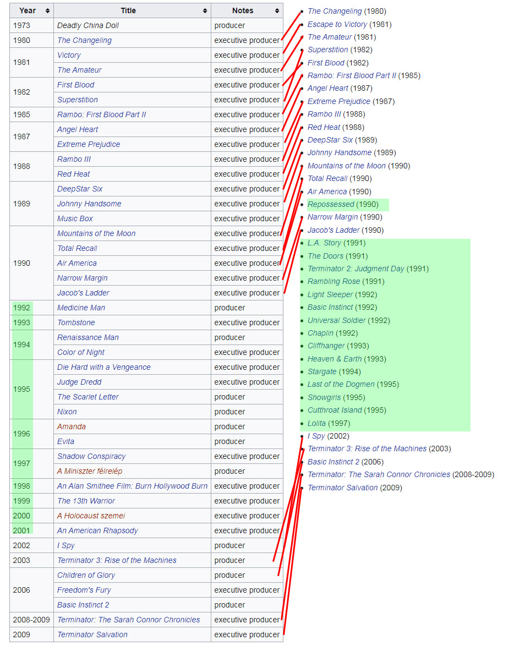
Task: Open Superstition link in table
Action: pyautogui.click(x=78, y=100)
